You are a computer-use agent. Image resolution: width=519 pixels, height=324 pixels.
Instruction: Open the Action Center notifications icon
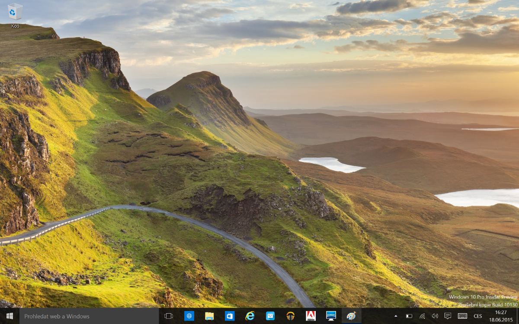pos(448,316)
